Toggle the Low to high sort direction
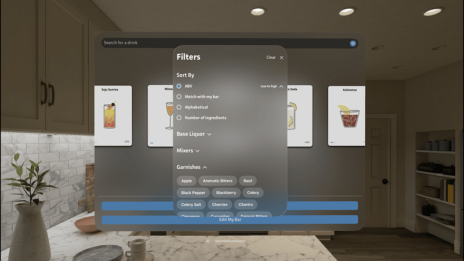This screenshot has width=464, height=261. pos(271,86)
